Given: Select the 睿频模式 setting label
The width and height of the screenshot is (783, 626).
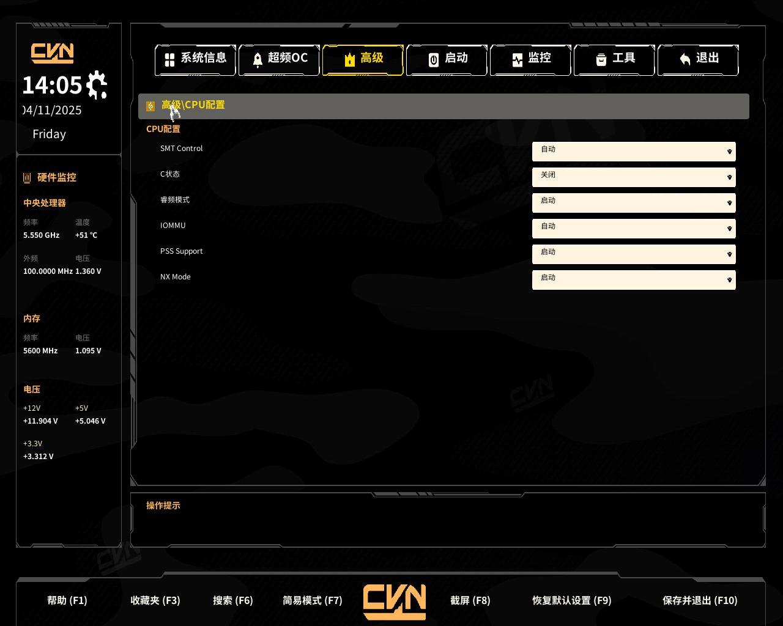Looking at the screenshot, I should coord(175,200).
